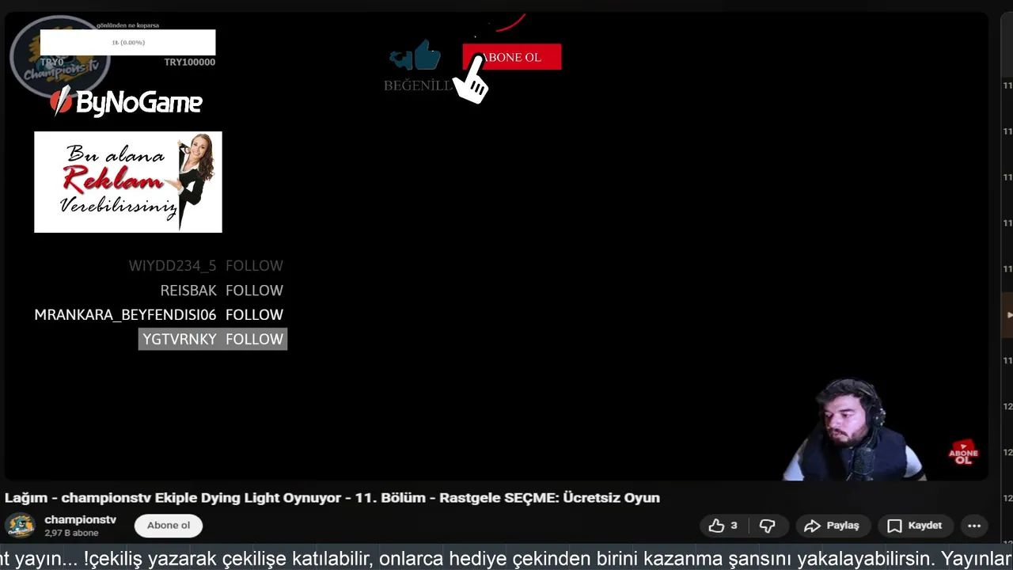
Task: Click the video title text
Action: coord(332,498)
